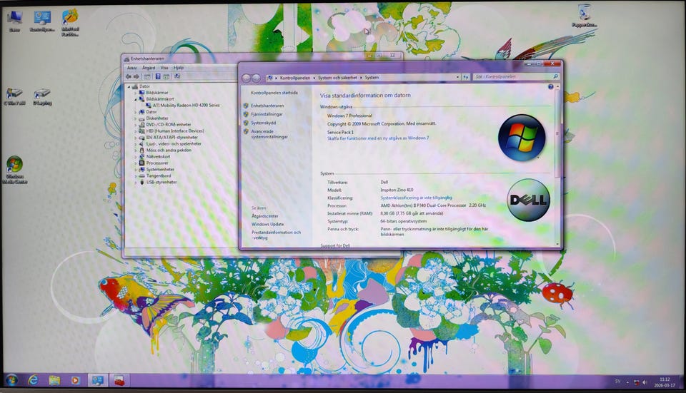The height and width of the screenshot is (393, 686).
Task: Open the Visa menu in Enhetshanteraren
Action: [164, 68]
